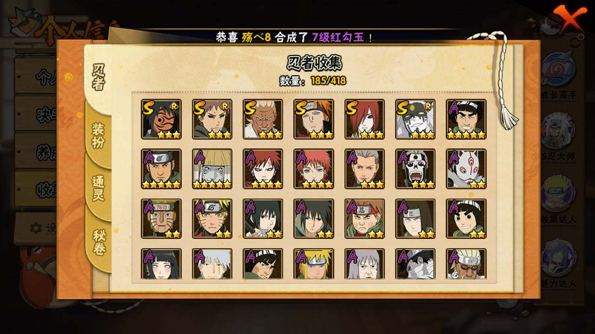Viewport: 595px width, 334px height.
Task: Select the 通灵 tab
Action: click(99, 187)
